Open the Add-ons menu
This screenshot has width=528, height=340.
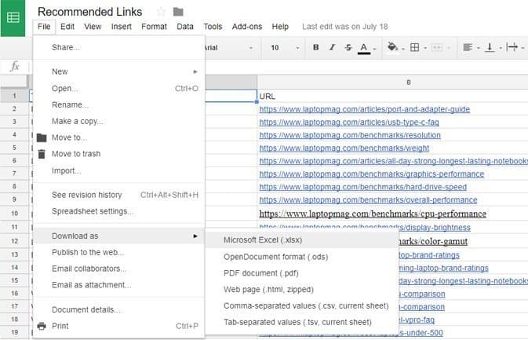coord(247,27)
